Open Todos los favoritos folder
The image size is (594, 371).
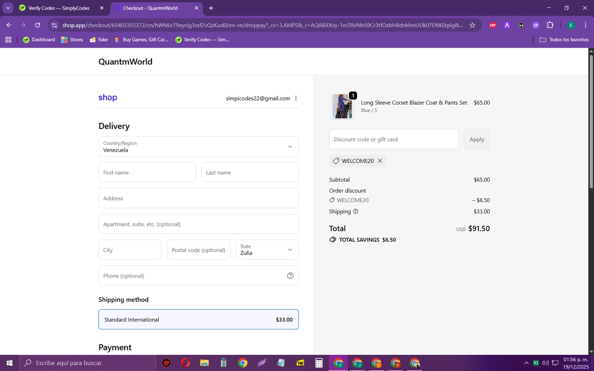click(x=564, y=40)
